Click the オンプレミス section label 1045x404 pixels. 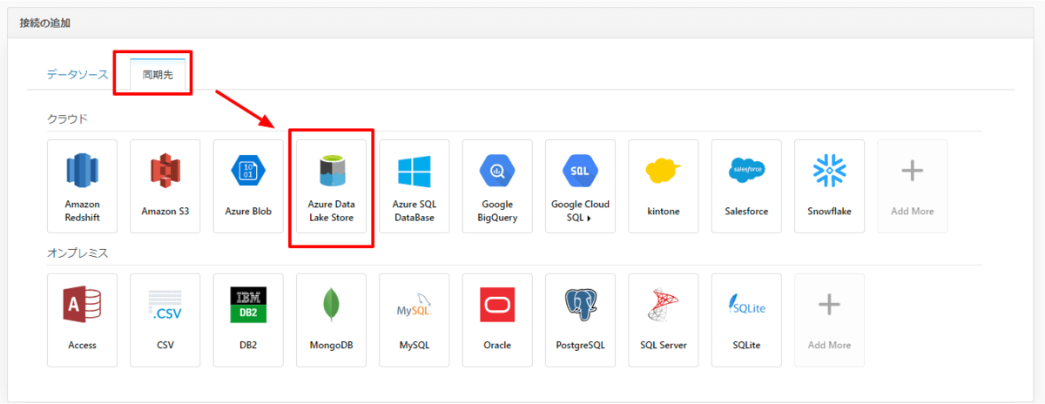pos(77,252)
